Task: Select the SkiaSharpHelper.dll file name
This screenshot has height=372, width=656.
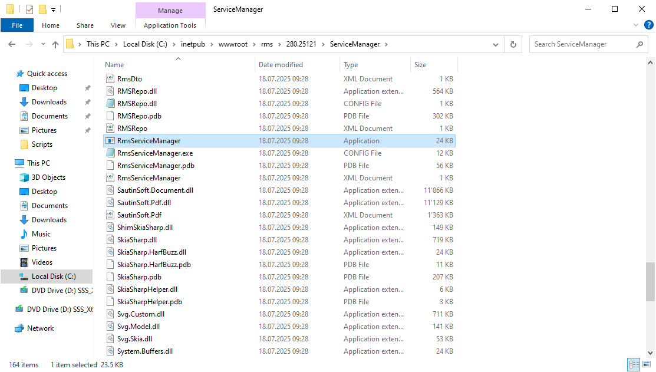Action: coord(147,289)
